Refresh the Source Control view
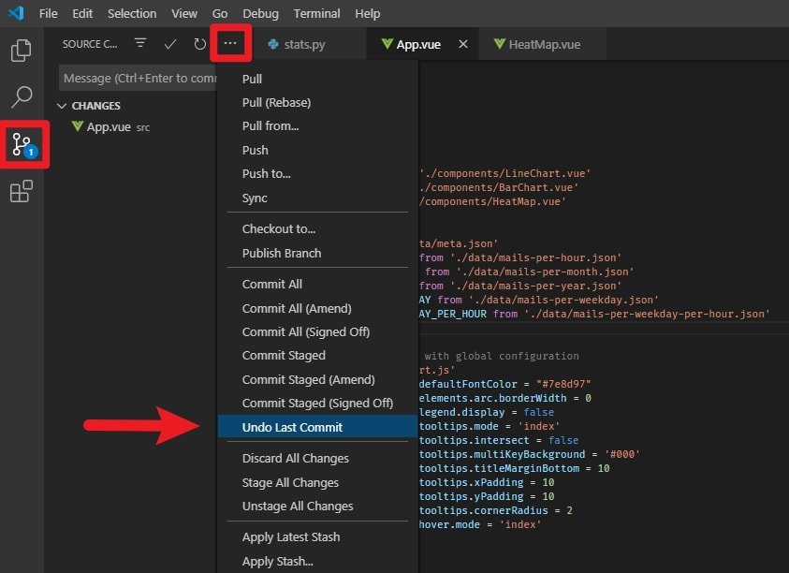This screenshot has width=789, height=573. pos(197,43)
